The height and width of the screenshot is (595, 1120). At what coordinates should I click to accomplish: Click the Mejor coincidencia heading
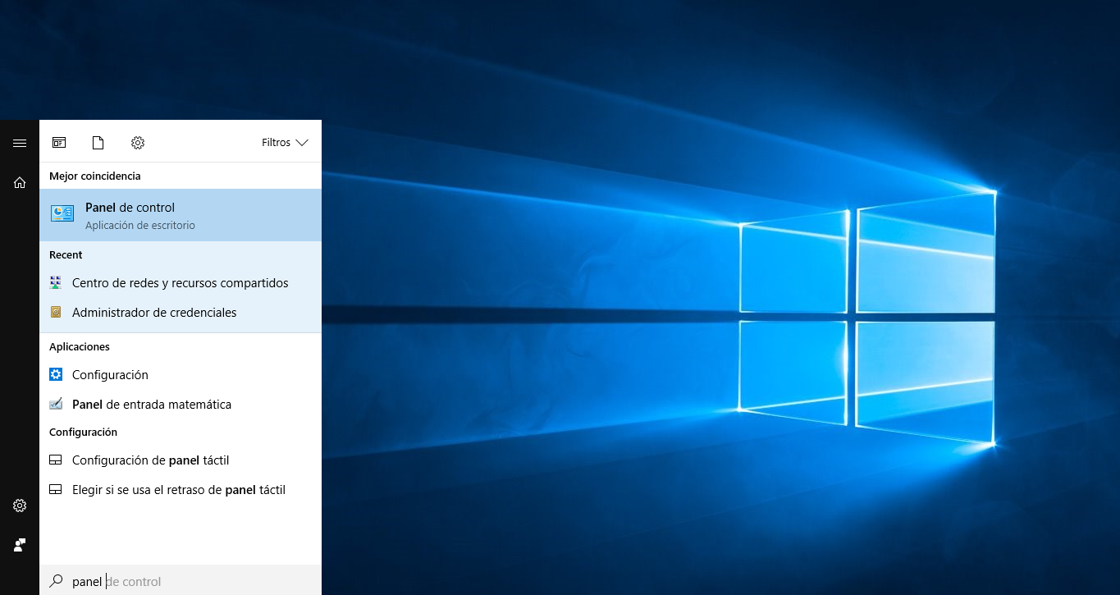point(95,176)
